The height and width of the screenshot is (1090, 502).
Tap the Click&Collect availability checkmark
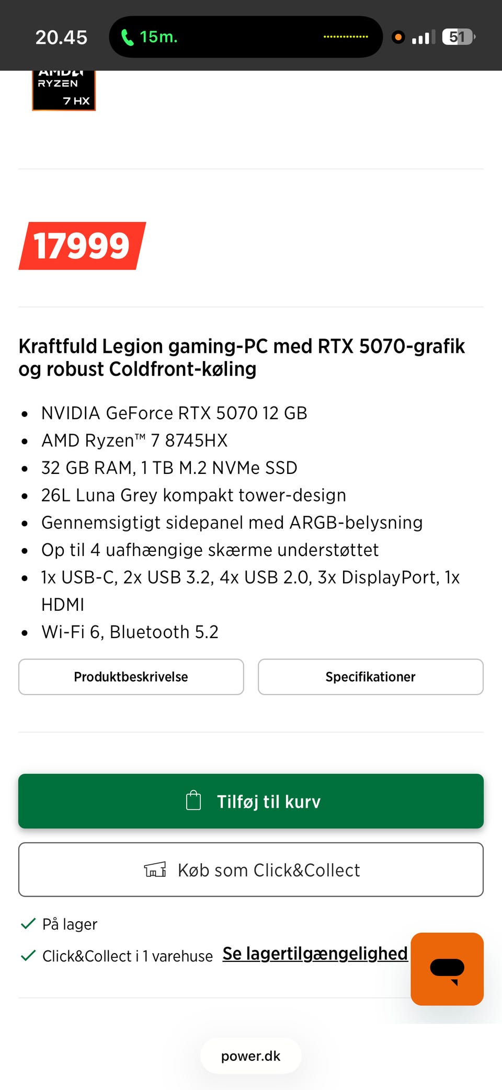28,956
